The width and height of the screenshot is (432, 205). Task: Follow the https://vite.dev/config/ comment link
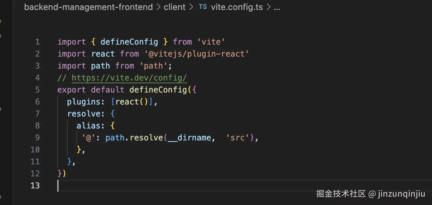tap(129, 78)
